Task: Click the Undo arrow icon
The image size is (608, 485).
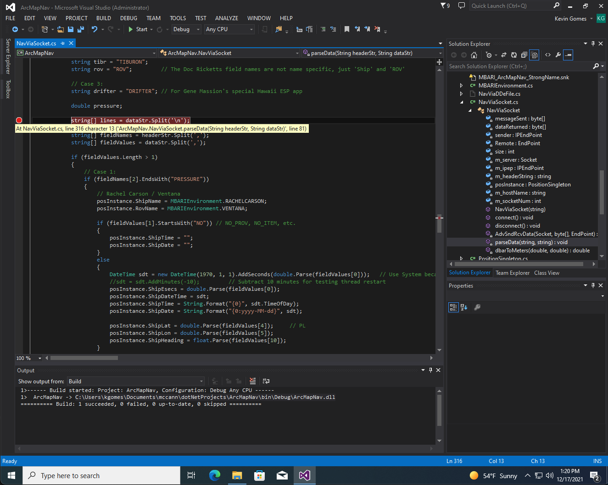Action: click(95, 29)
